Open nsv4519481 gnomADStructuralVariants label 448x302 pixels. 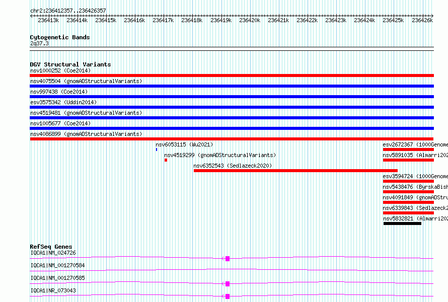[x=86, y=113]
